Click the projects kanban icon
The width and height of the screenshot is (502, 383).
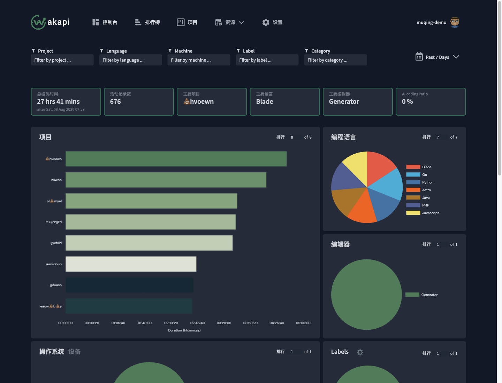click(x=181, y=22)
